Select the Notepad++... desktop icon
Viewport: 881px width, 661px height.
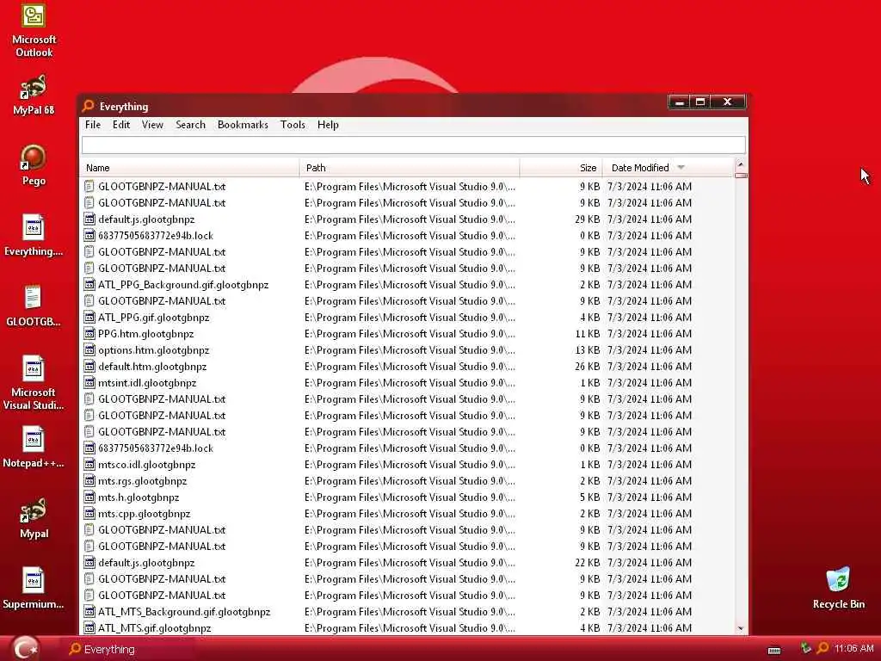[34, 448]
